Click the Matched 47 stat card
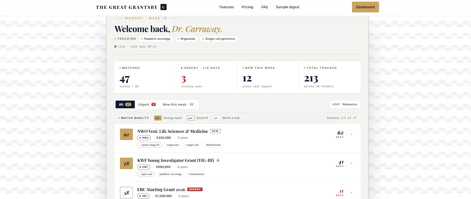The width and height of the screenshot is (471, 199). click(x=145, y=77)
